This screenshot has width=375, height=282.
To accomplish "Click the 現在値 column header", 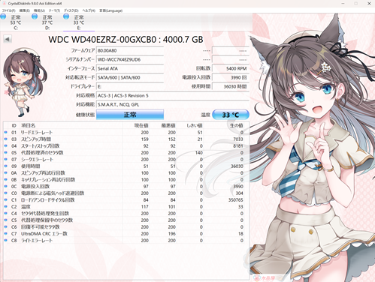I will [141, 125].
